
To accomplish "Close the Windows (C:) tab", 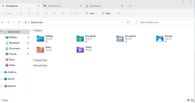I will point(80,6).
